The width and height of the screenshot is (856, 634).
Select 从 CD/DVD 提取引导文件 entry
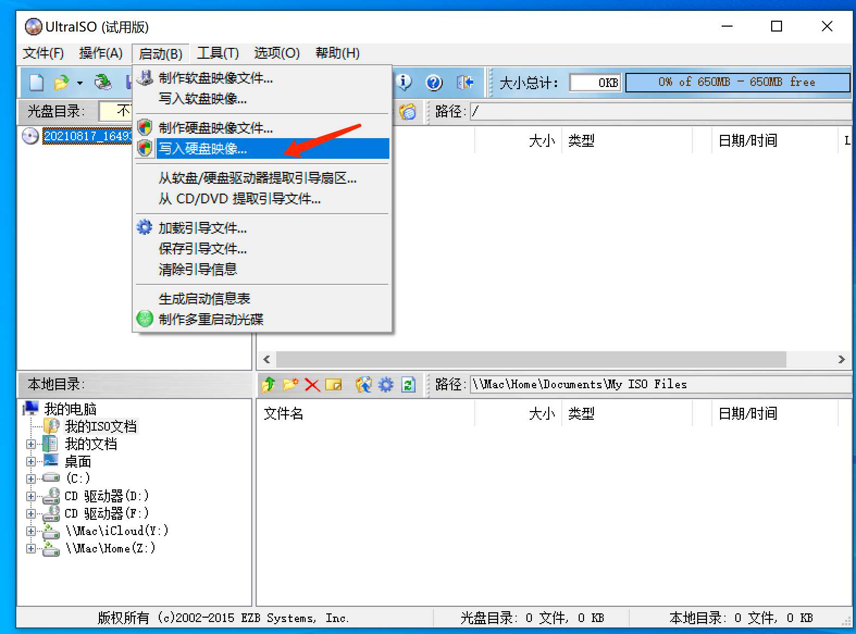coord(262,199)
